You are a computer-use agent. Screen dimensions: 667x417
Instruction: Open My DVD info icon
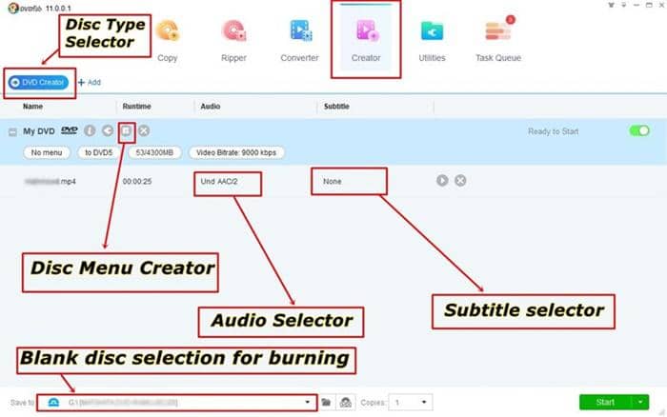[x=90, y=130]
